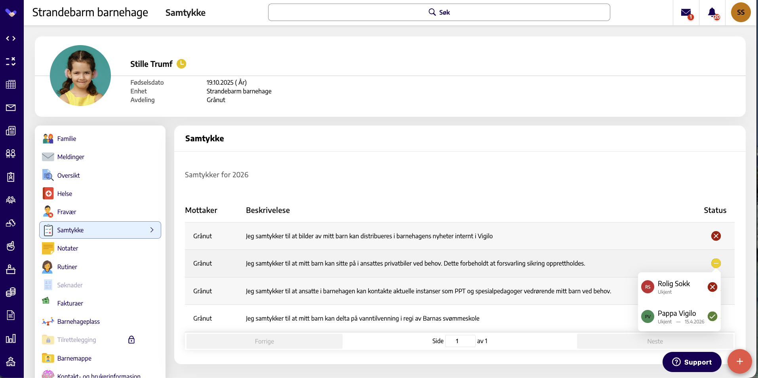
Task: Click the Forrige pagination button
Action: (x=264, y=341)
